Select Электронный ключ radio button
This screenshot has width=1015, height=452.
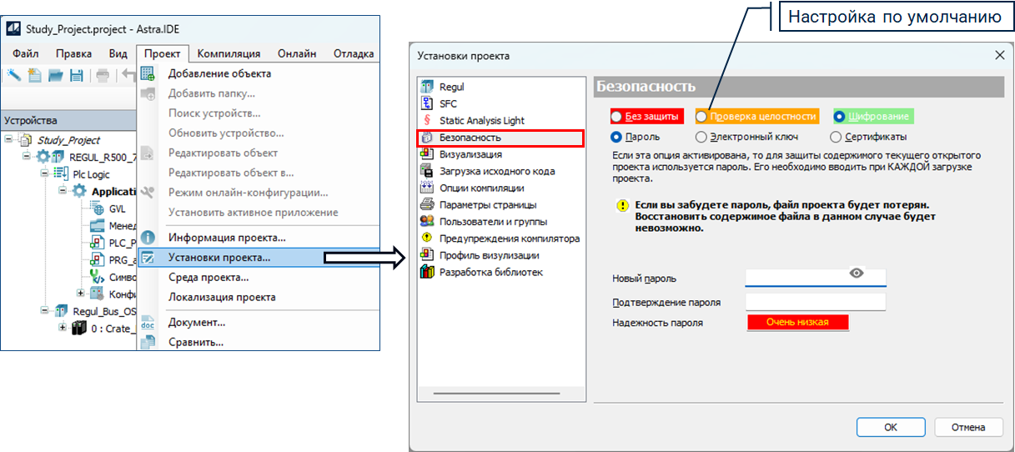click(701, 137)
